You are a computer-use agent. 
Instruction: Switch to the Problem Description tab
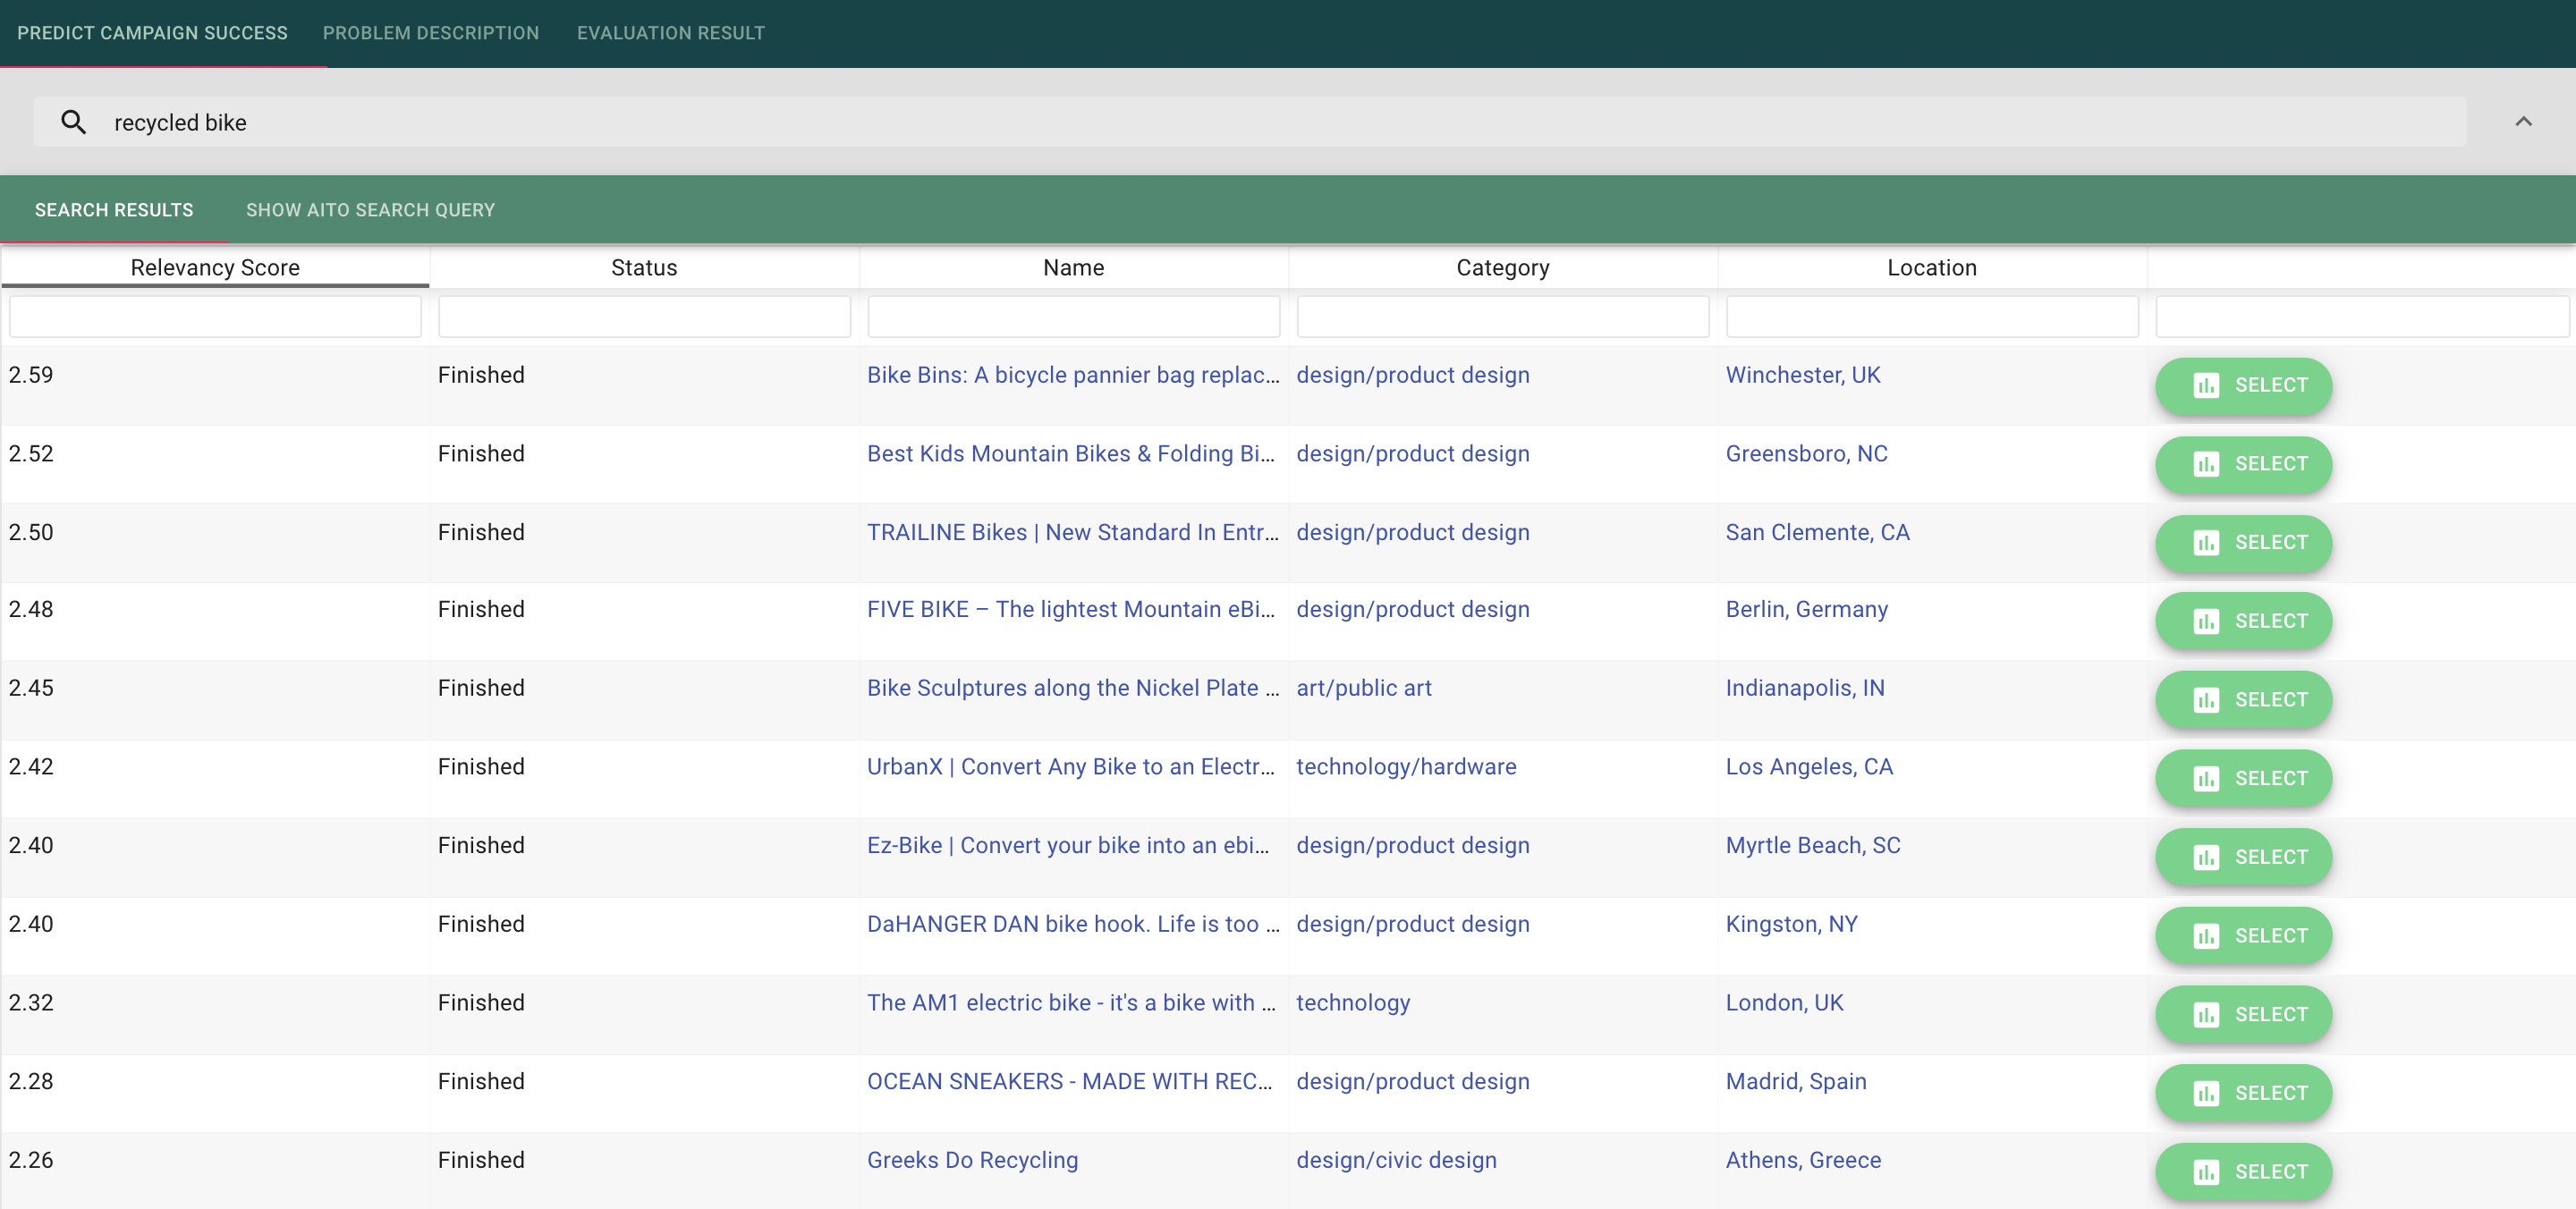(431, 33)
